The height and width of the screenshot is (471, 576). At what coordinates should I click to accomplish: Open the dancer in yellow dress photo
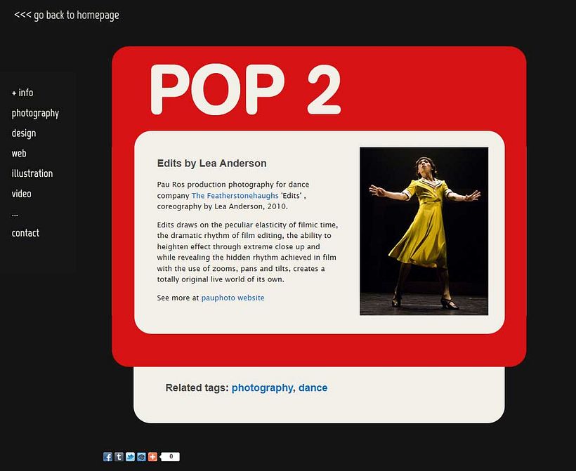click(x=424, y=231)
